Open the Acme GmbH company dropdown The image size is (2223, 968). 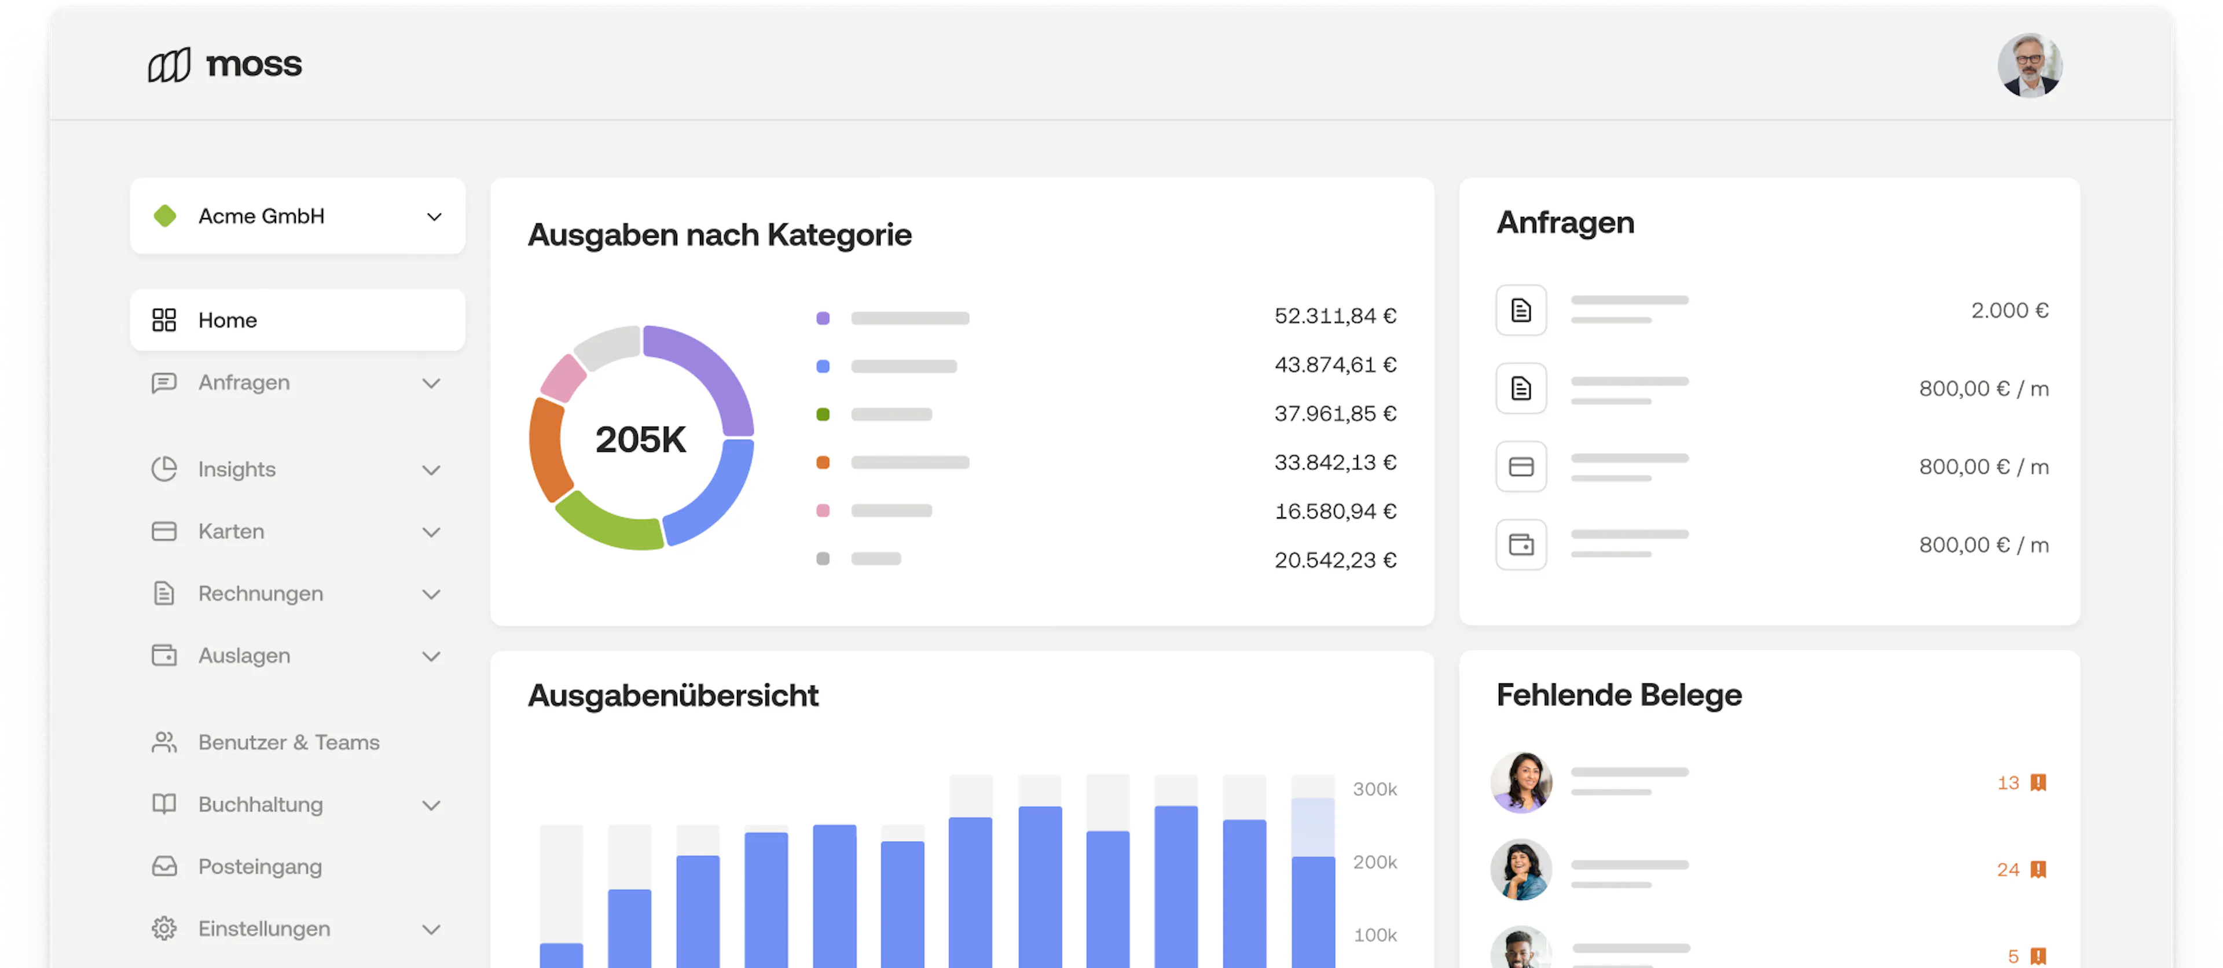[298, 216]
